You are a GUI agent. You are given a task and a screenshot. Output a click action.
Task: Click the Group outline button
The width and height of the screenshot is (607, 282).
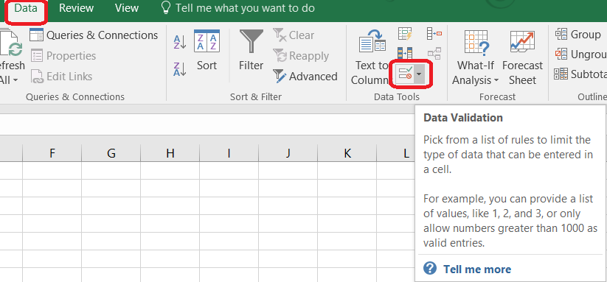pyautogui.click(x=577, y=35)
